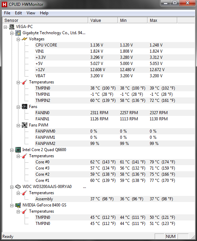Close the HWMonitor window

[187, 3]
